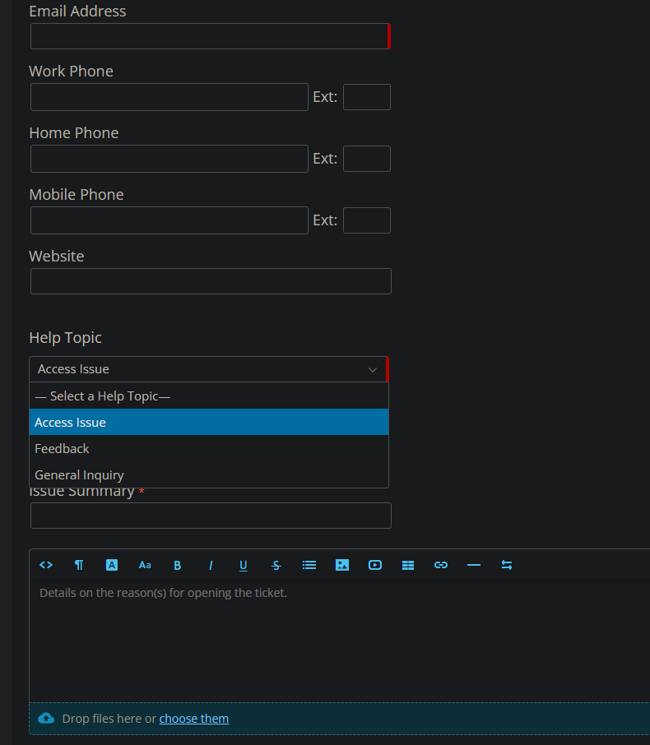Image resolution: width=650 pixels, height=745 pixels.
Task: Open font size options in editor toolbar
Action: [x=145, y=565]
